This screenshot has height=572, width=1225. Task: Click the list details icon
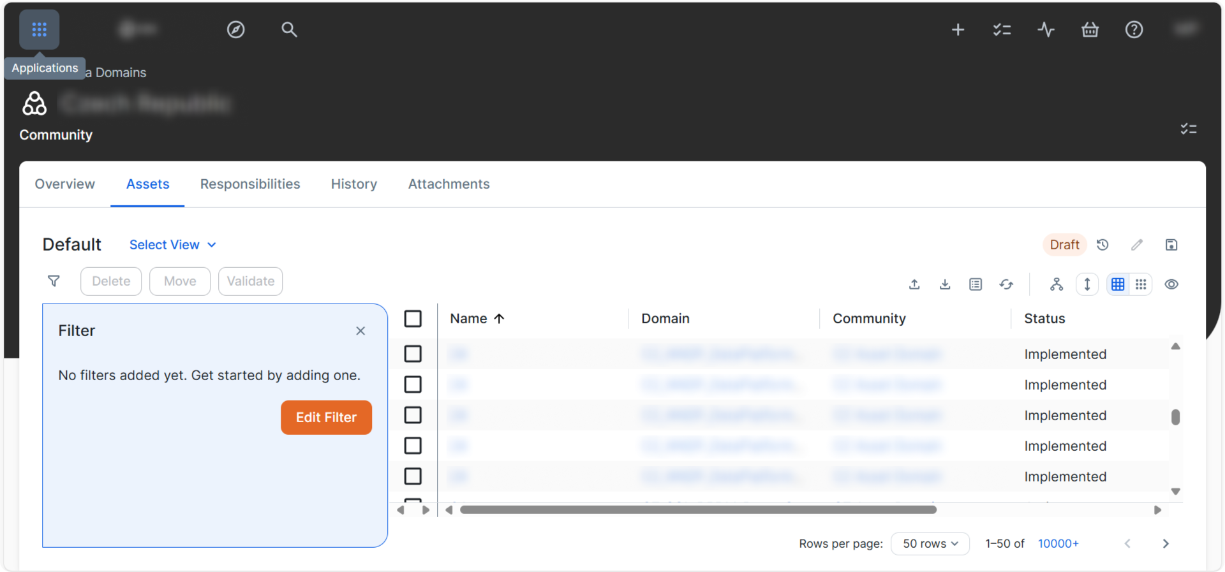click(x=976, y=284)
